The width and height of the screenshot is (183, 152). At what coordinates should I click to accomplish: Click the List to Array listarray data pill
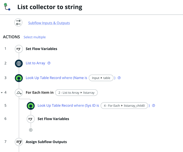click(76, 93)
